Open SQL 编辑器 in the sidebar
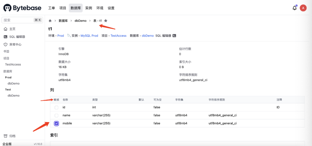The width and height of the screenshot is (312, 146). [17, 37]
